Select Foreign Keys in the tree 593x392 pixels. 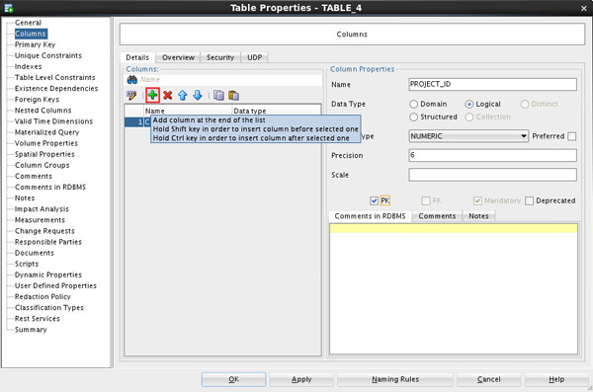[x=37, y=100]
